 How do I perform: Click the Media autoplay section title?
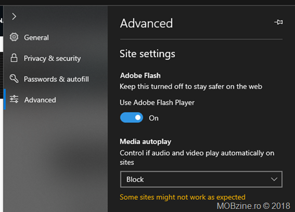coord(146,142)
